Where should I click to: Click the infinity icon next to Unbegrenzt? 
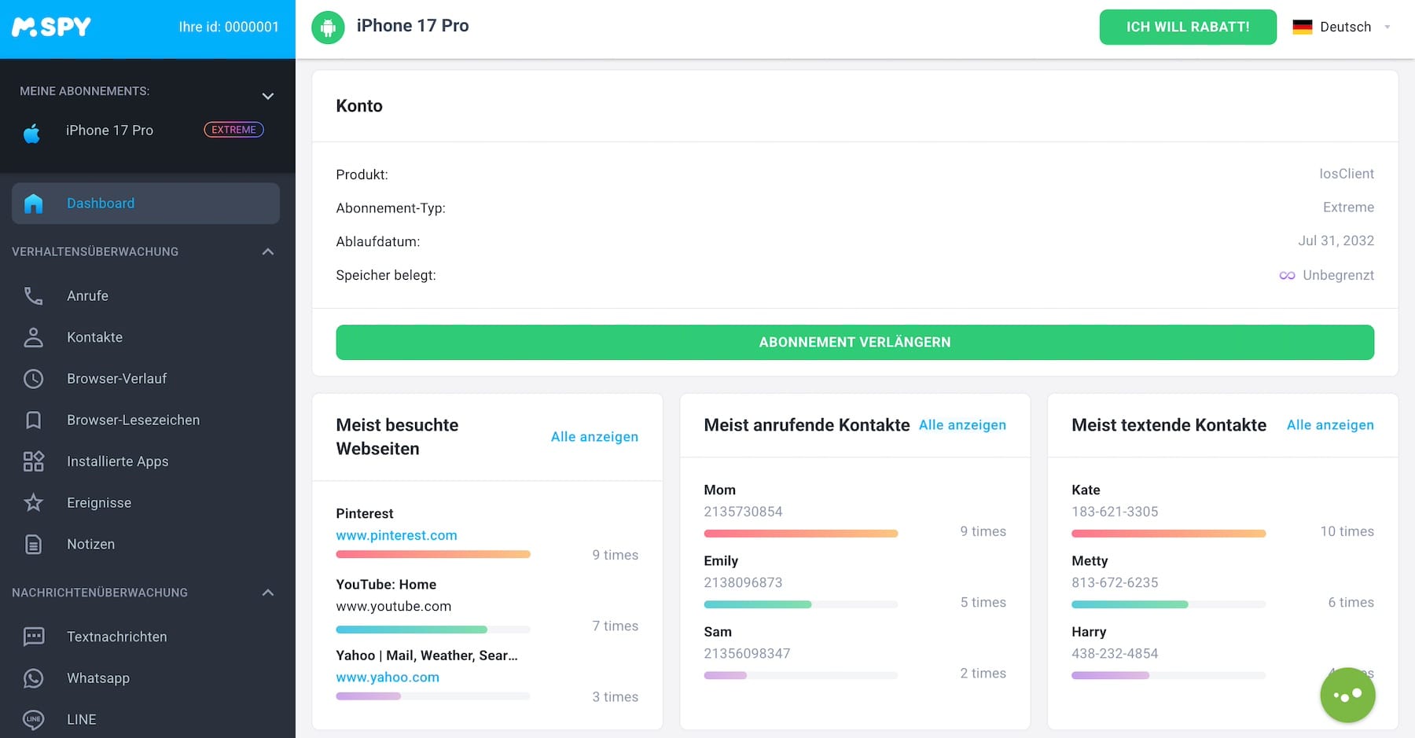click(1287, 276)
